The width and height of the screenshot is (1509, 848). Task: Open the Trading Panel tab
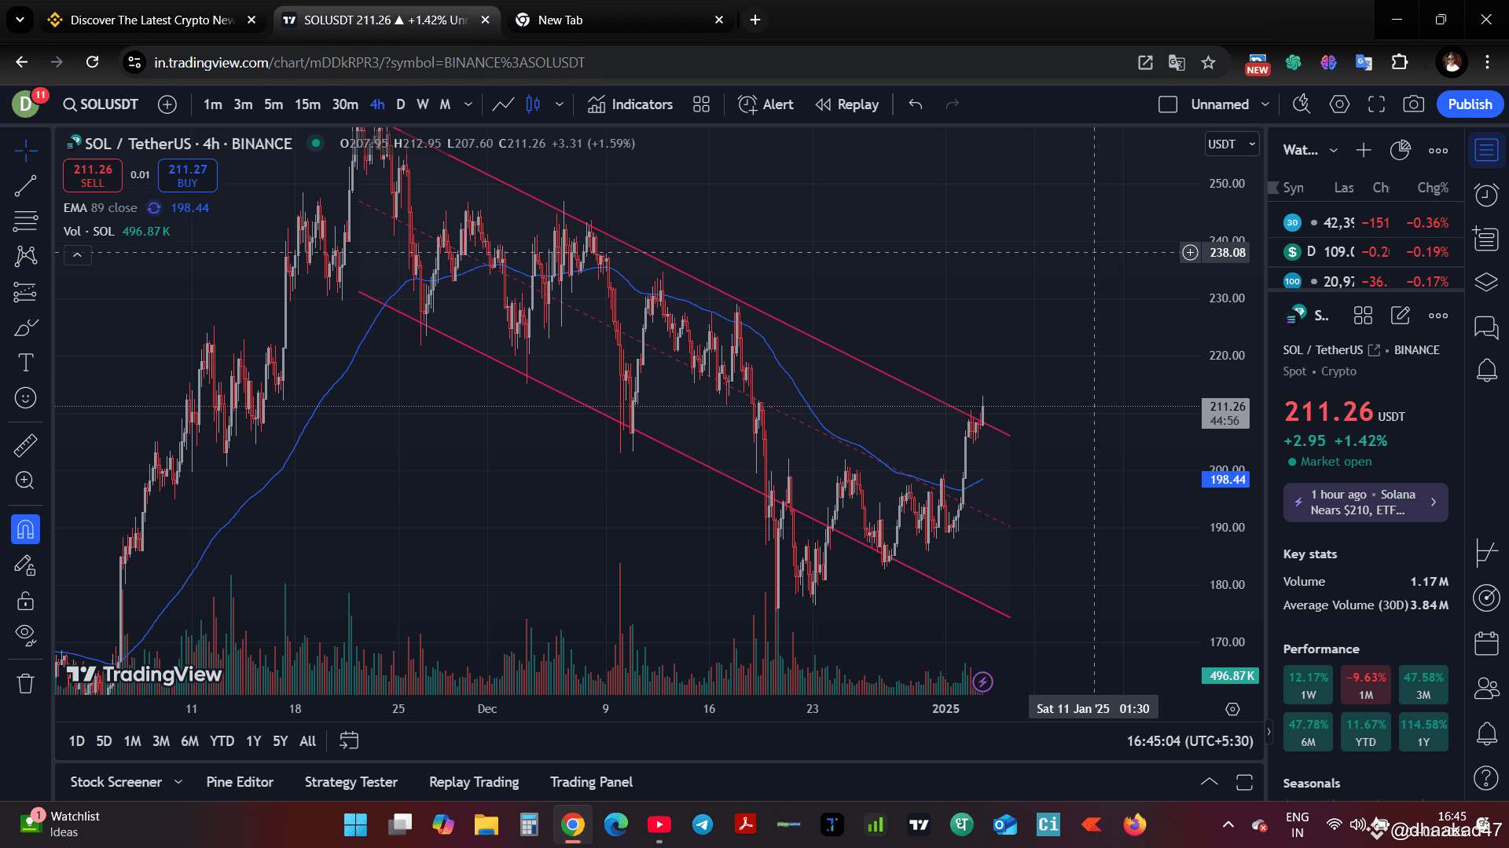[x=591, y=782]
